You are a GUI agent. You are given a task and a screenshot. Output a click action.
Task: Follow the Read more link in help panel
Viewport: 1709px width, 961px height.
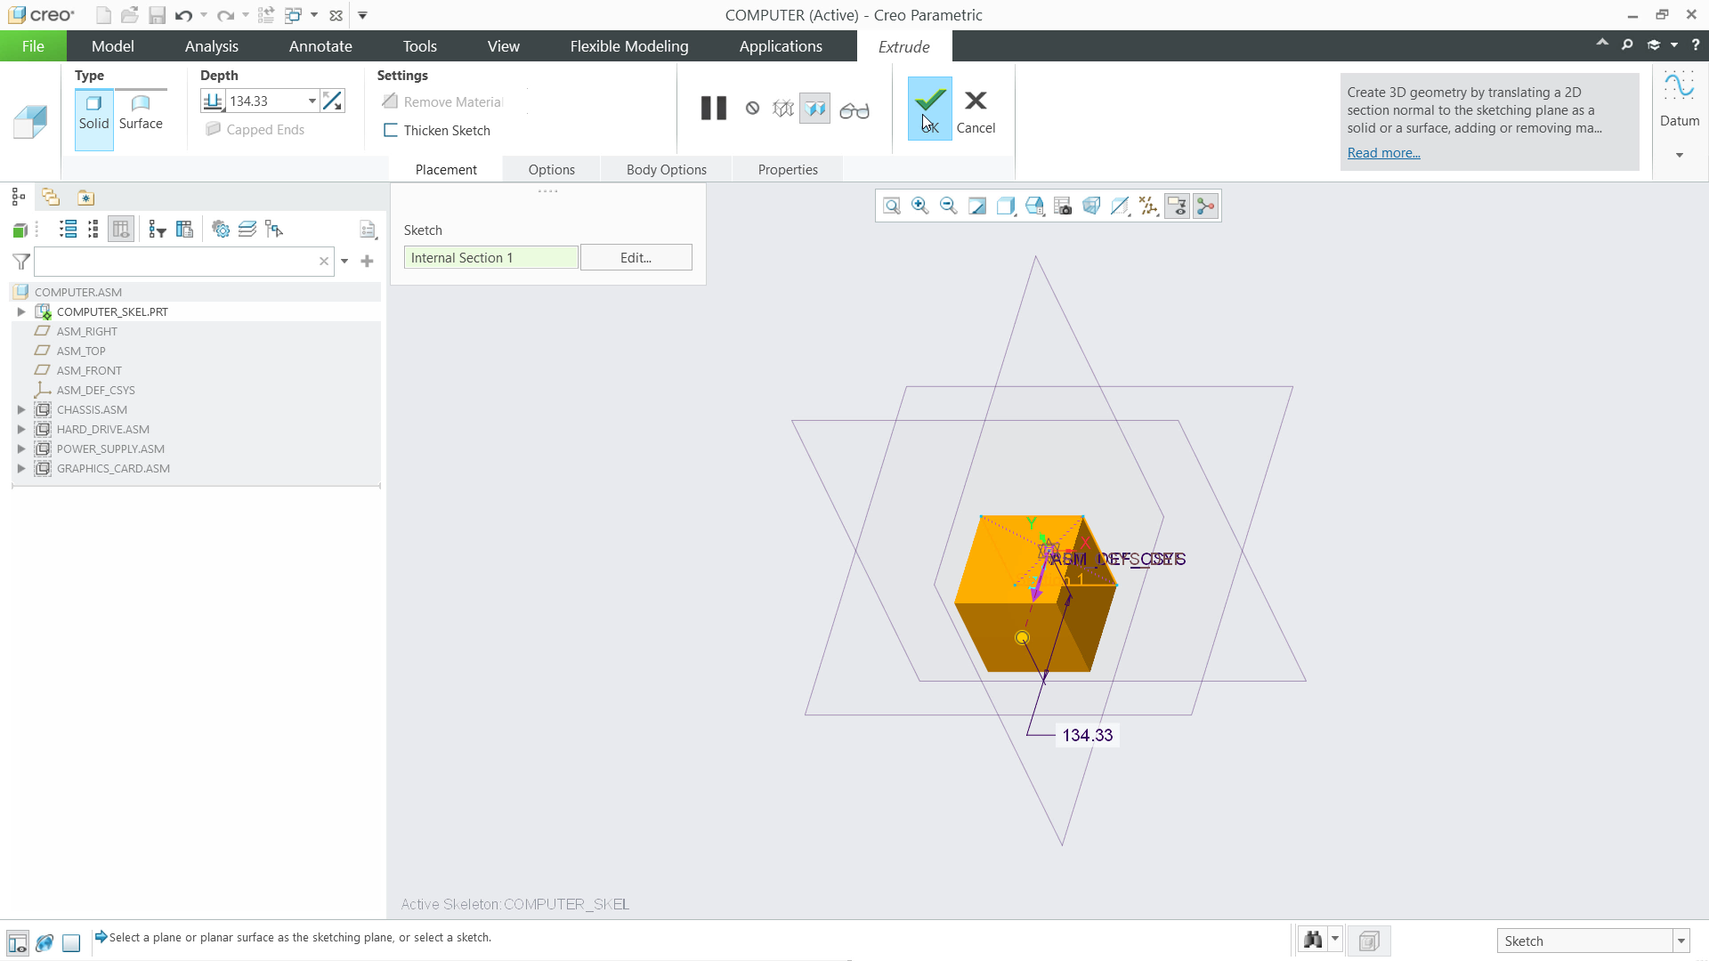[x=1382, y=153]
